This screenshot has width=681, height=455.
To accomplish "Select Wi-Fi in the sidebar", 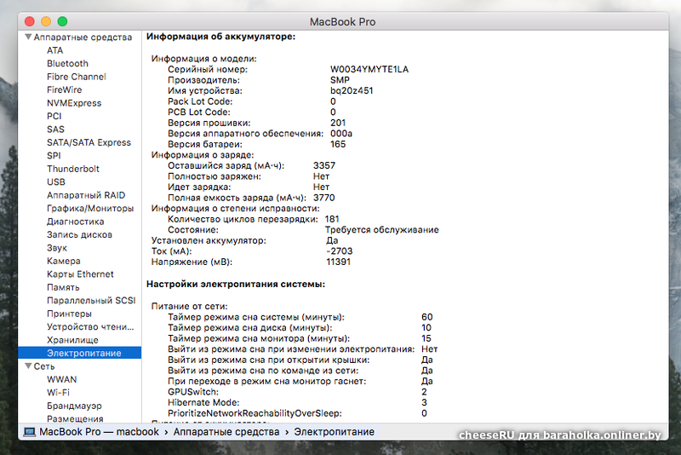I will coord(58,393).
